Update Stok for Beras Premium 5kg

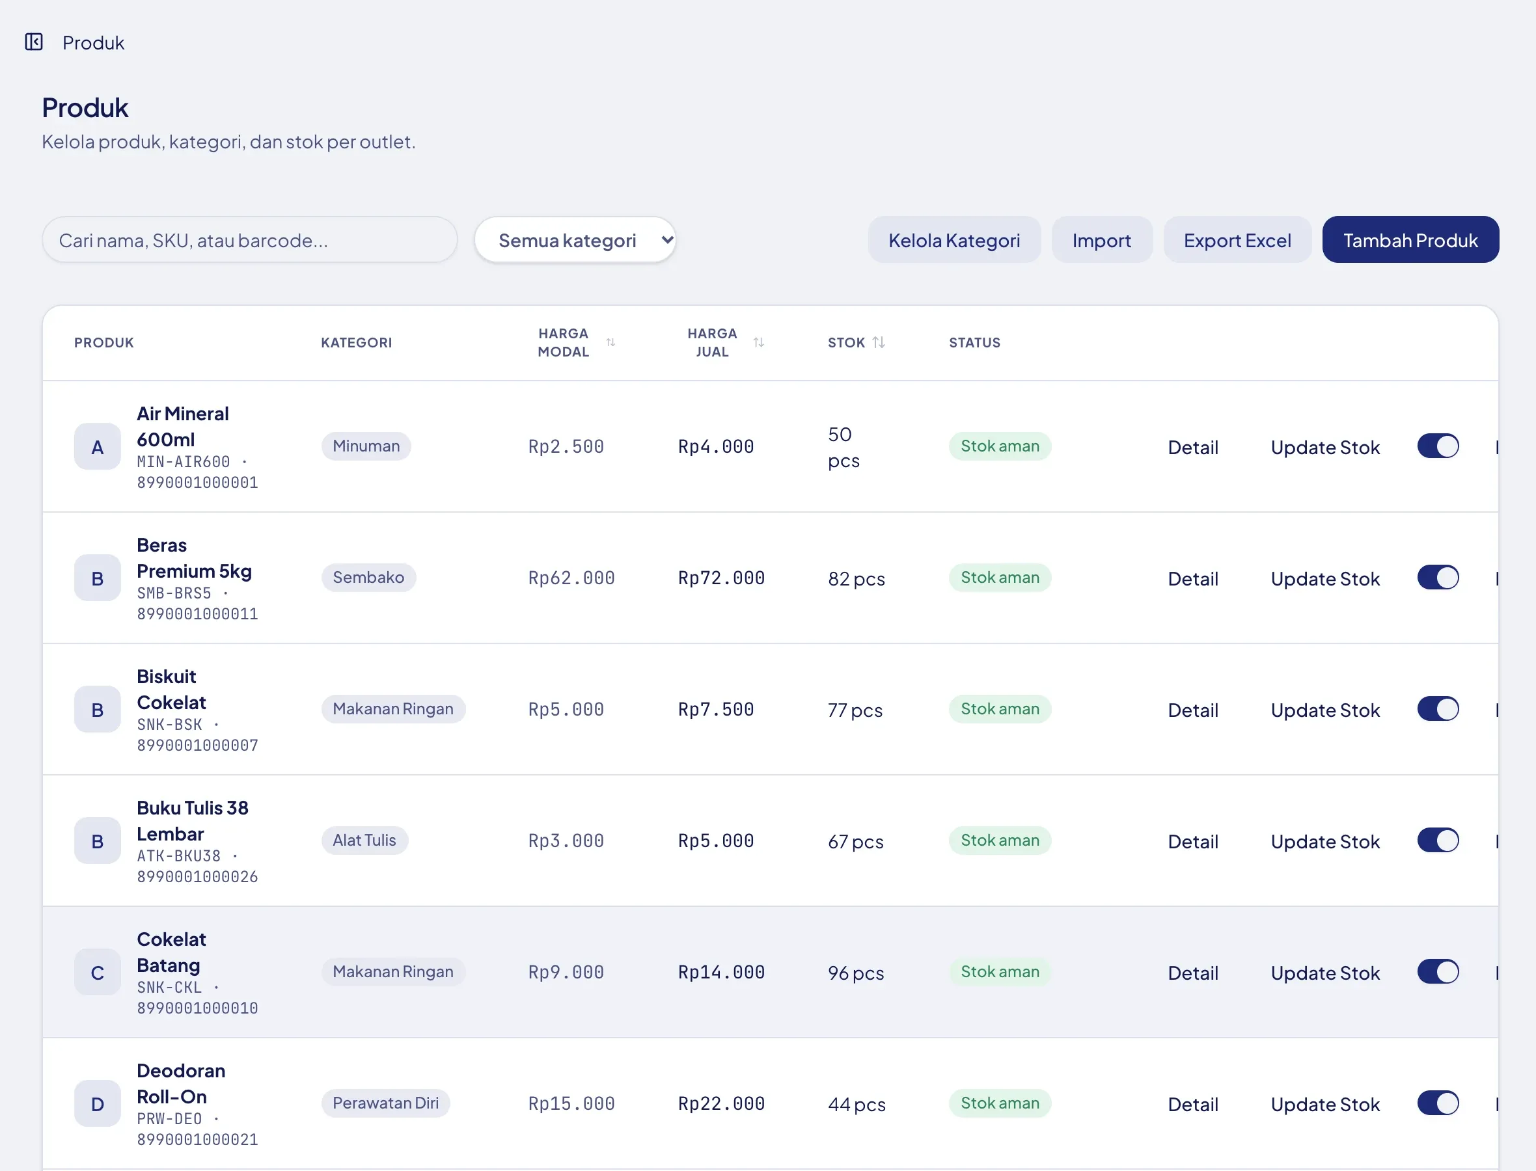pos(1324,578)
